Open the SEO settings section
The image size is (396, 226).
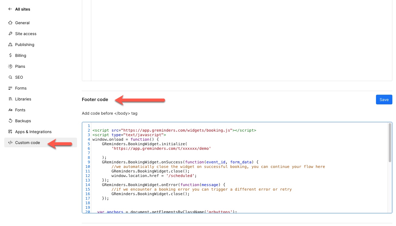click(19, 77)
